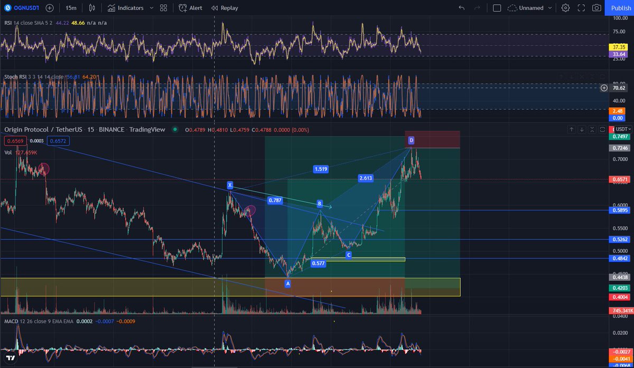This screenshot has height=368, width=634.
Task: Click the Origin Protocol / TetherUS chart title
Action: (x=85, y=129)
